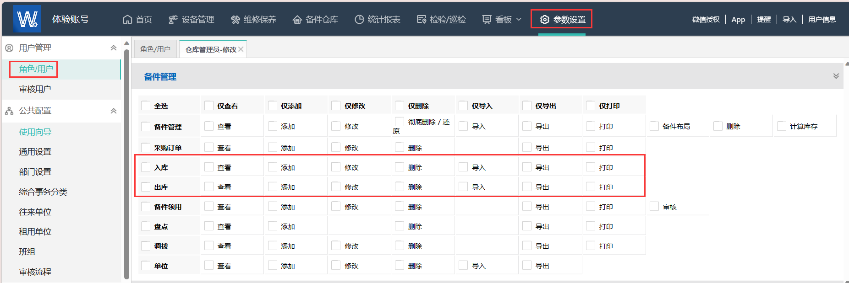Check the 仅修改 checkbox
Viewport: 849px width, 283px height.
coord(336,106)
